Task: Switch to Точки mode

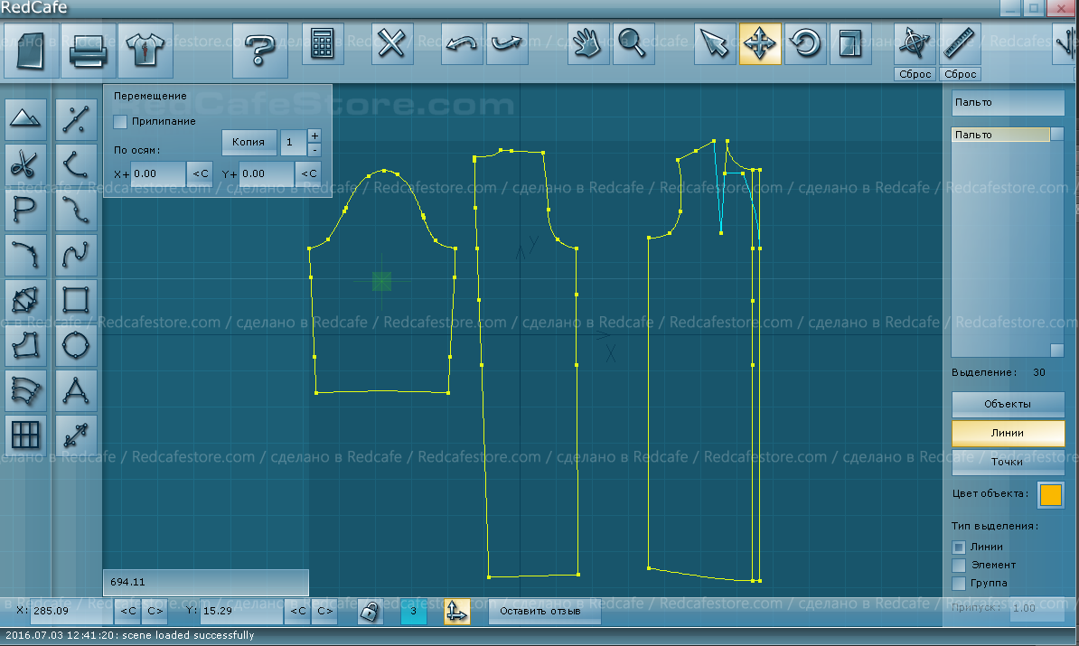Action: (1008, 462)
